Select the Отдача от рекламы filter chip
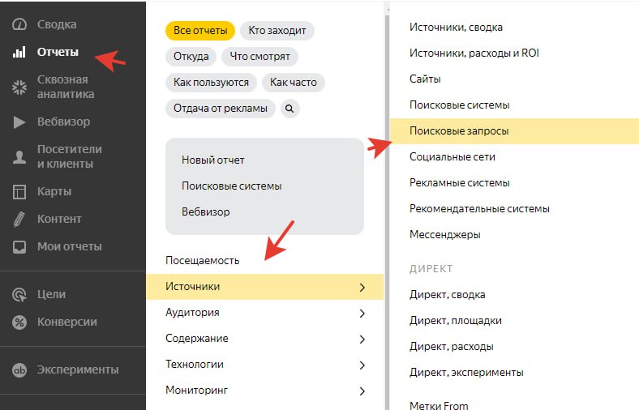The width and height of the screenshot is (639, 410). click(x=221, y=109)
